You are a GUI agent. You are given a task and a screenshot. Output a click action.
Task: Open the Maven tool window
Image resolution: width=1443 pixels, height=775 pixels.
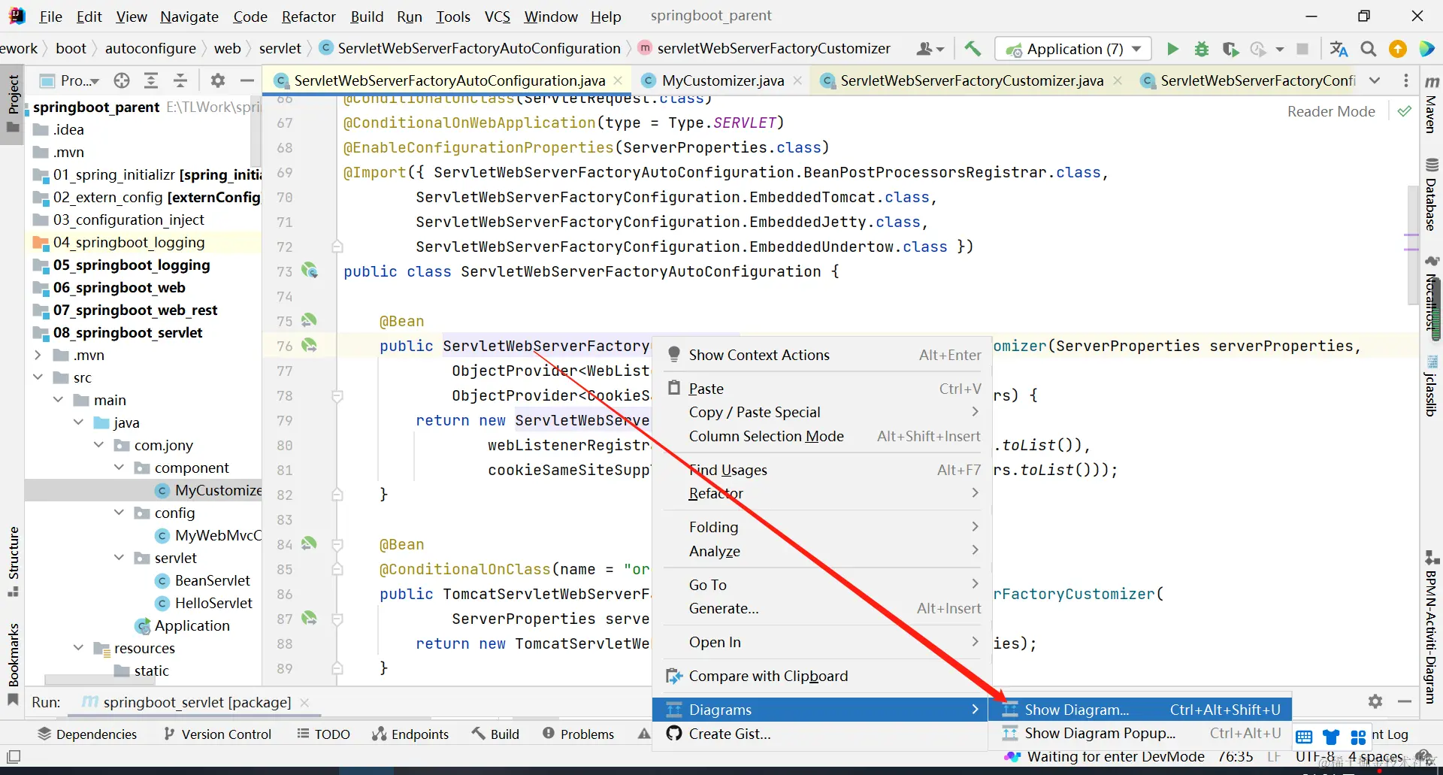(1432, 105)
